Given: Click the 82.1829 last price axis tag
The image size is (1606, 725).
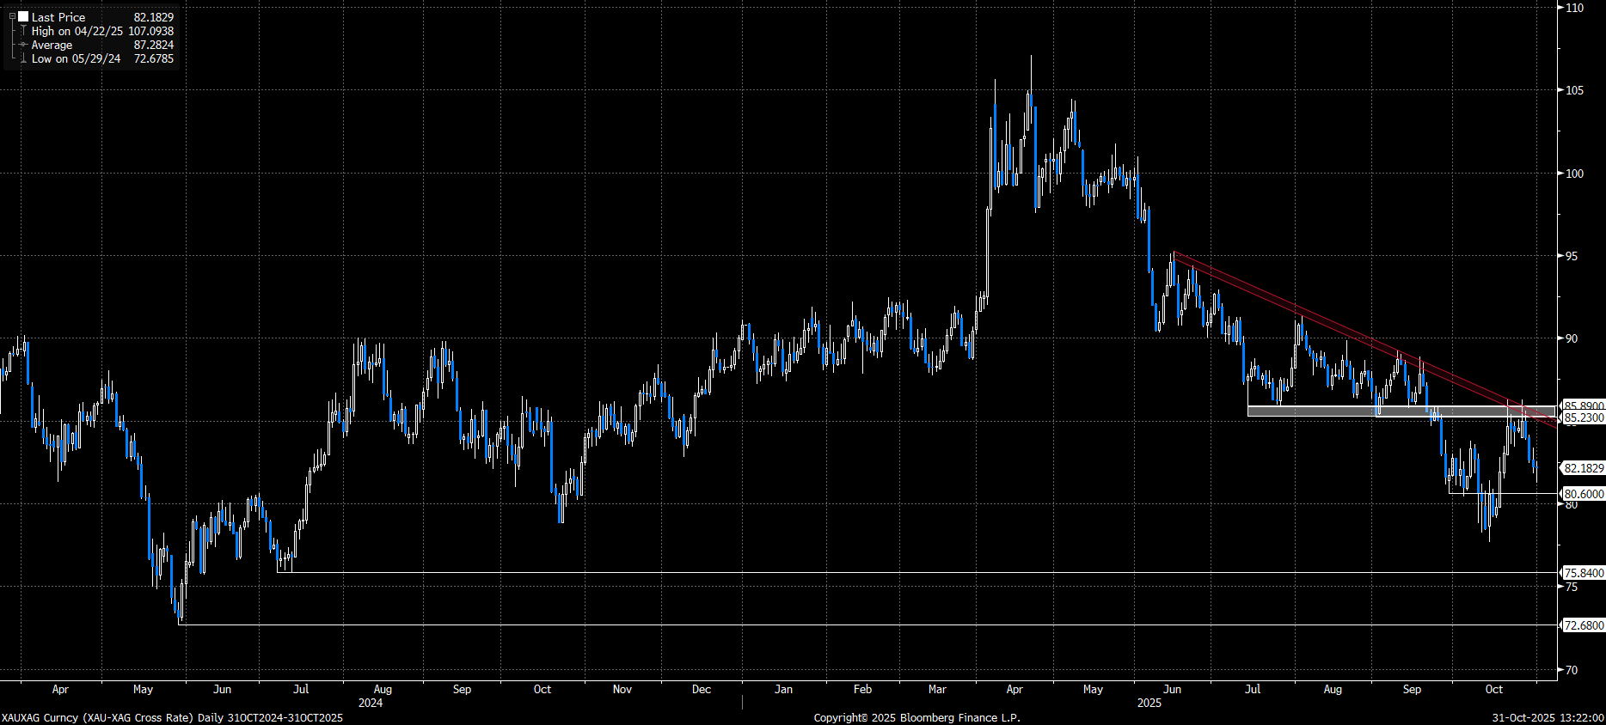Looking at the screenshot, I should click(x=1583, y=468).
